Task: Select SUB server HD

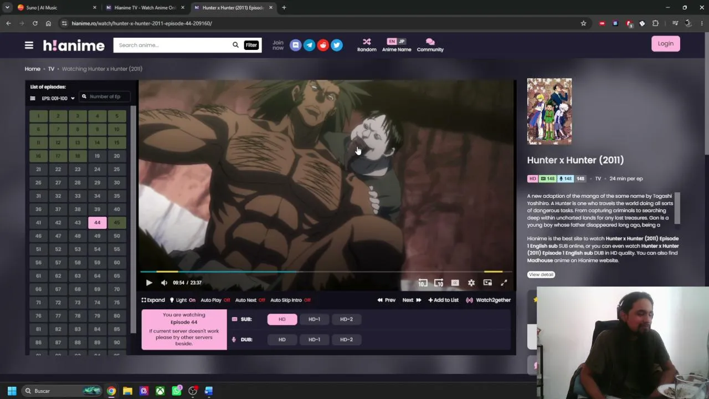Action: pos(282,319)
